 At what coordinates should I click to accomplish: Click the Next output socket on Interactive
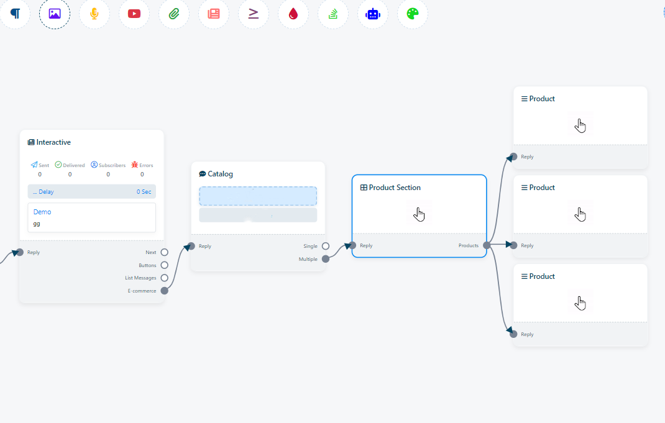point(164,252)
